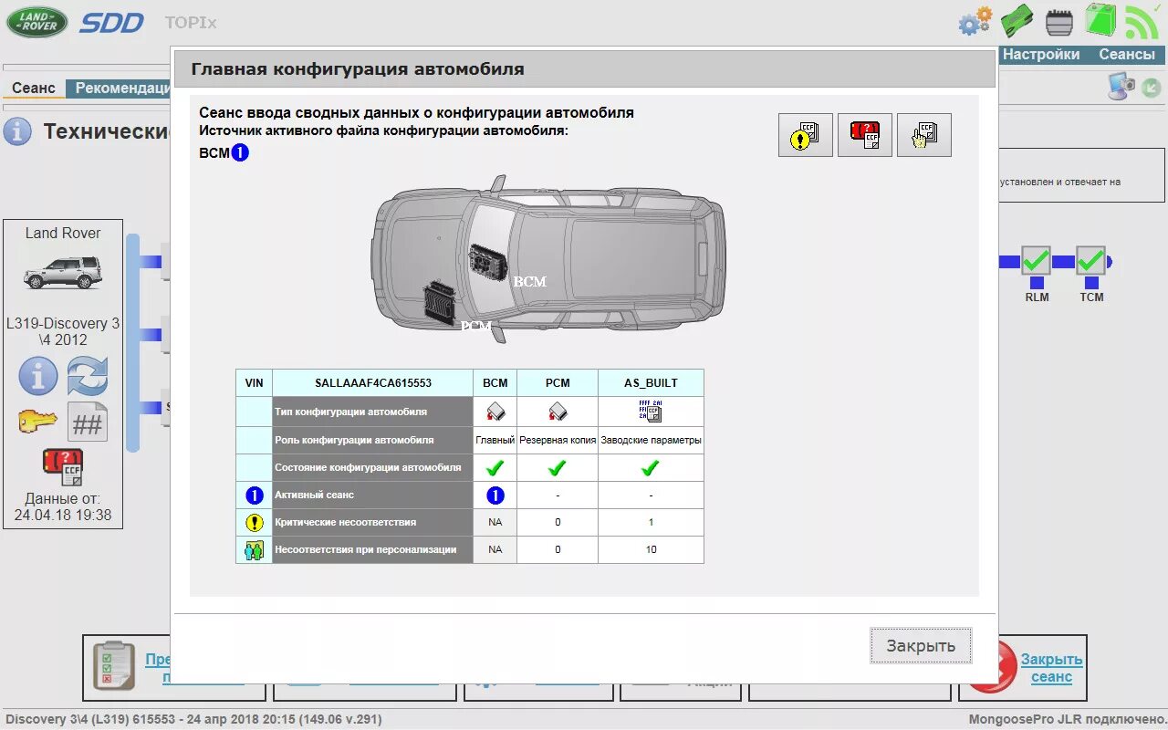The height and width of the screenshot is (730, 1168).
Task: Click the VIN value SALLAAAF4CA615553
Action: click(373, 383)
